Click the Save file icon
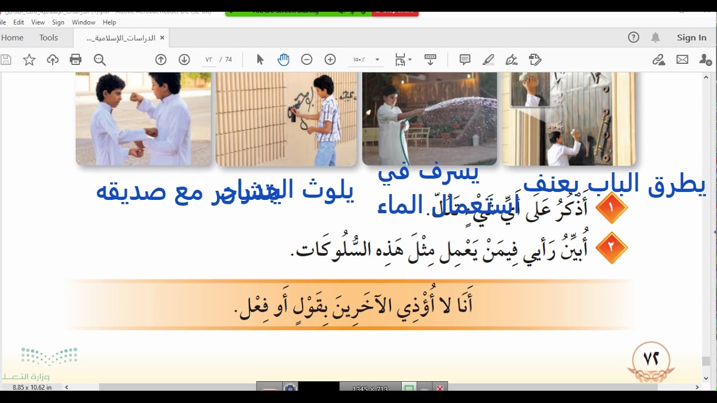This screenshot has height=403, width=717. 6,60
